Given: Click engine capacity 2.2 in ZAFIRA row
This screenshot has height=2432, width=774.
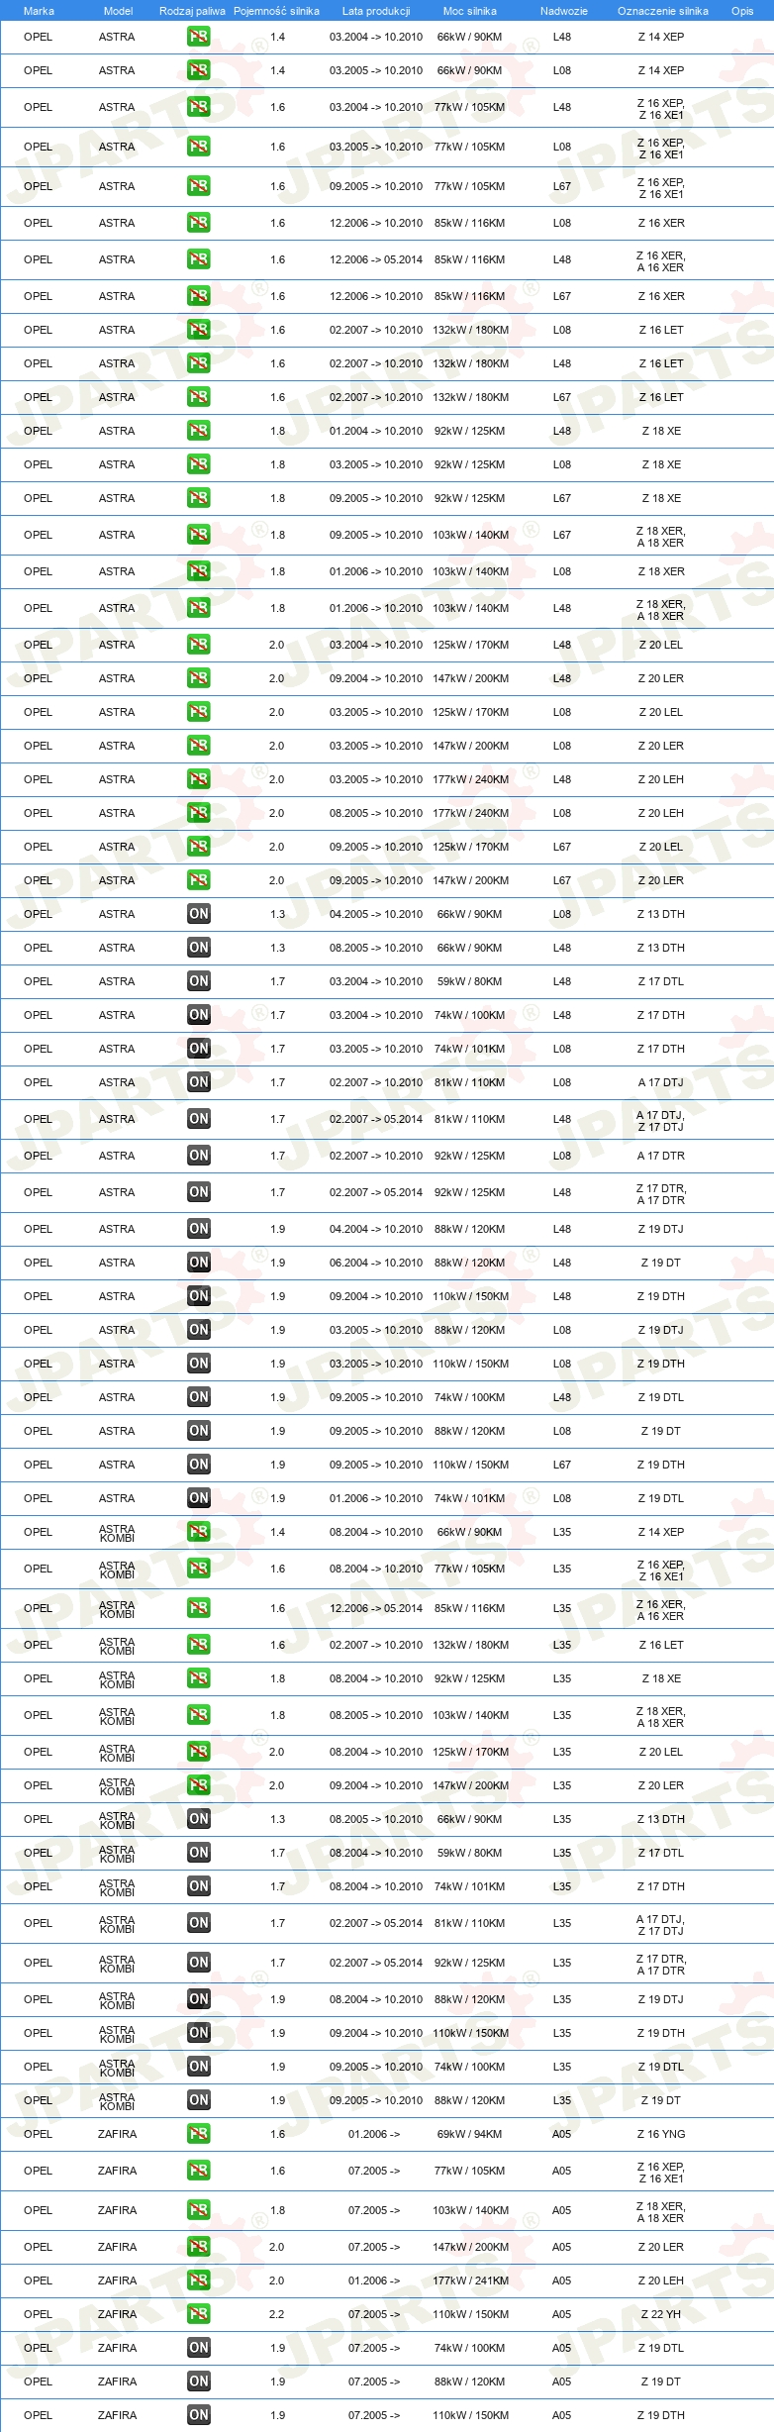Looking at the screenshot, I should tap(277, 2314).
